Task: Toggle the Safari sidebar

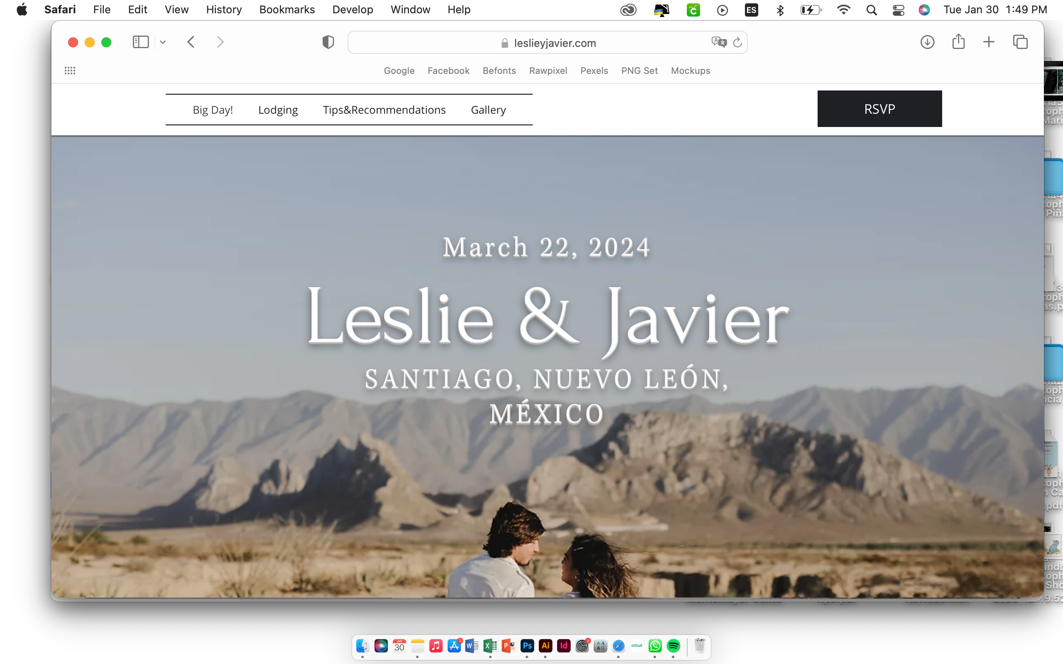Action: pos(141,42)
